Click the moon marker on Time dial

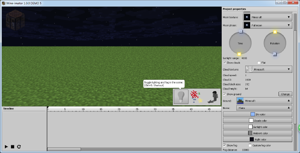241,32
